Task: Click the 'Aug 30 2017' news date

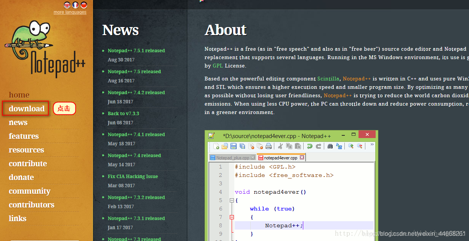Action: pos(121,60)
